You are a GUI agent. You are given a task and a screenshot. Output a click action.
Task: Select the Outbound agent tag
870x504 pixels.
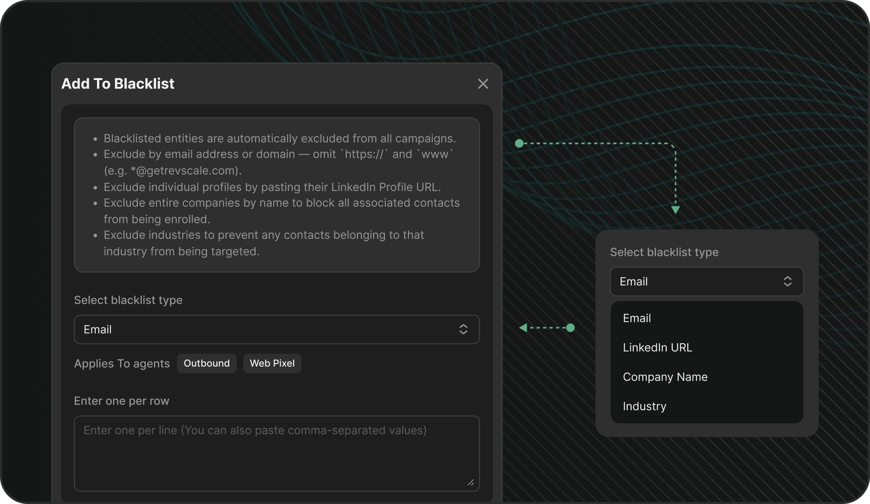(x=207, y=363)
